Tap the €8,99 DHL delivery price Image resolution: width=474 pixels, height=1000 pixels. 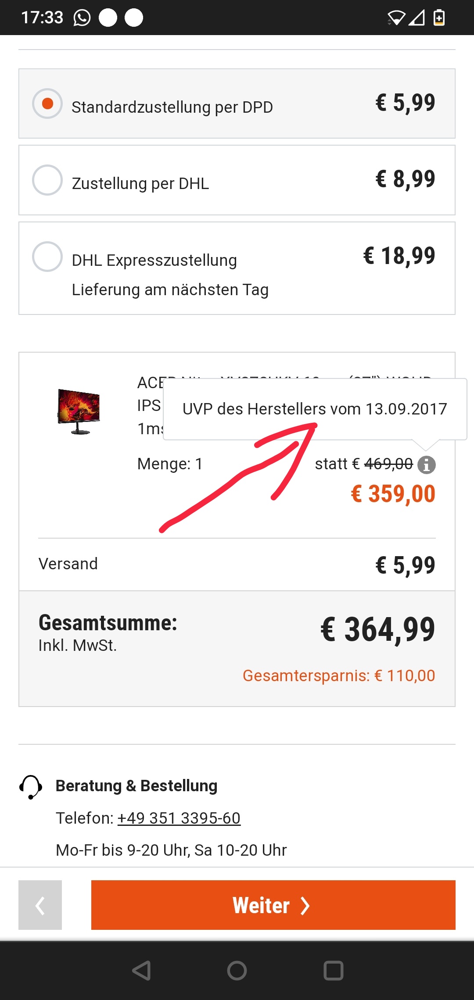[x=406, y=179]
